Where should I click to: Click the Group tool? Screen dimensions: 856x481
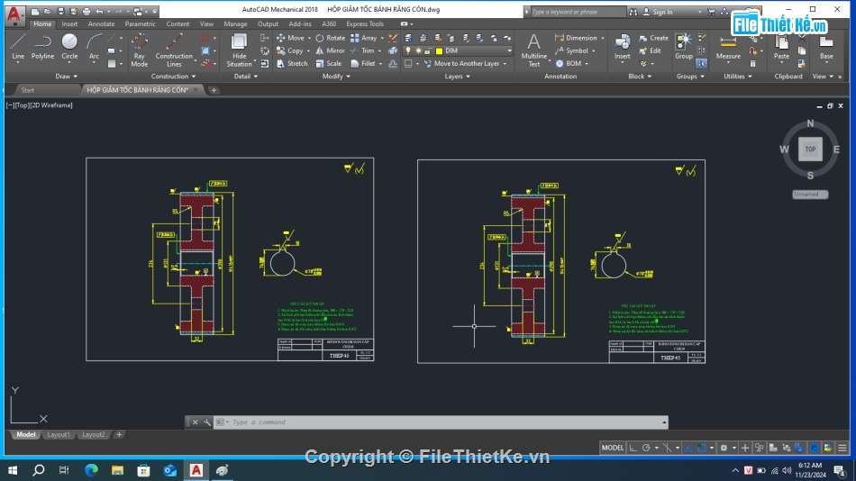pos(684,47)
